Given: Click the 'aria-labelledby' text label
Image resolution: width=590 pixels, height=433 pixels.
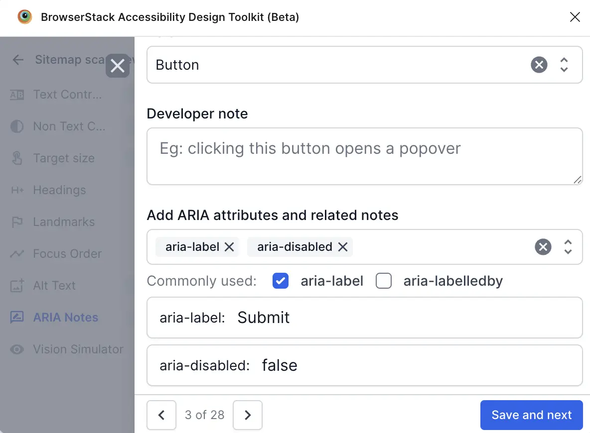Looking at the screenshot, I should tap(453, 281).
